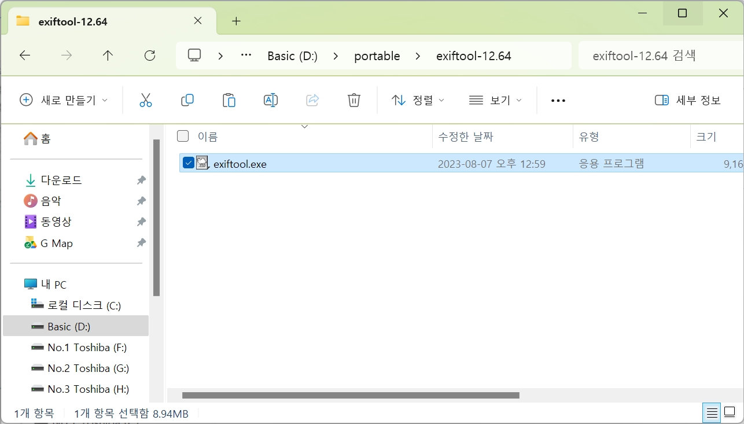Open the 정렬 sort dropdown
Image resolution: width=744 pixels, height=424 pixels.
[x=418, y=100]
